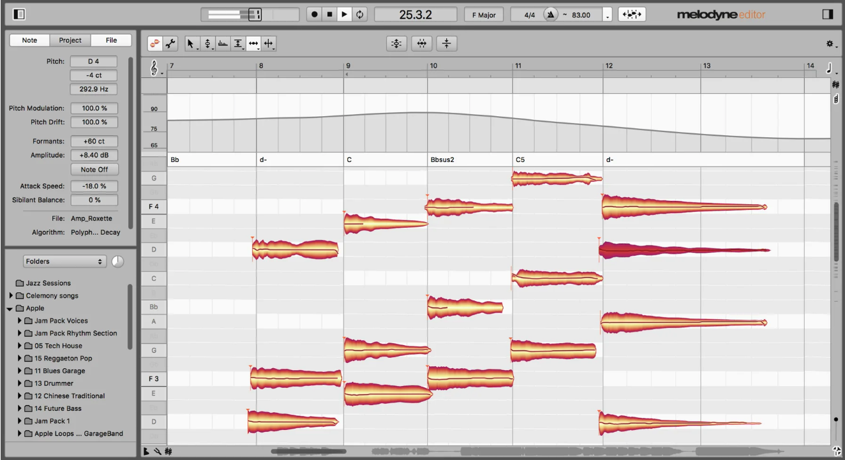
Task: Select the Main arrow tool
Action: (192, 43)
